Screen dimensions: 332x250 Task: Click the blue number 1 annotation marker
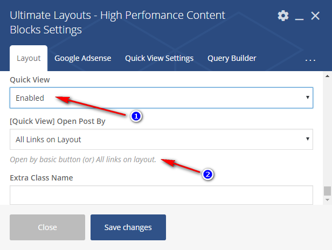137,116
